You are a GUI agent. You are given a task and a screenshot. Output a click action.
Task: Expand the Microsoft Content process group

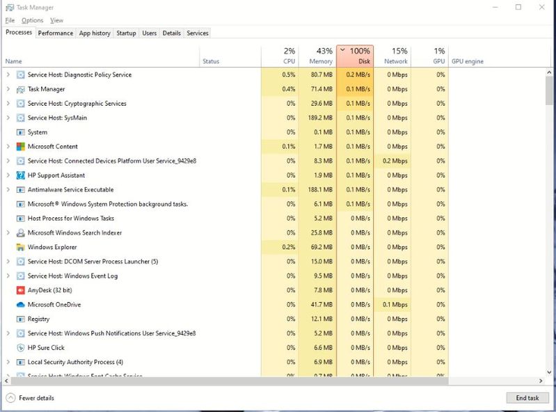pyautogui.click(x=8, y=146)
